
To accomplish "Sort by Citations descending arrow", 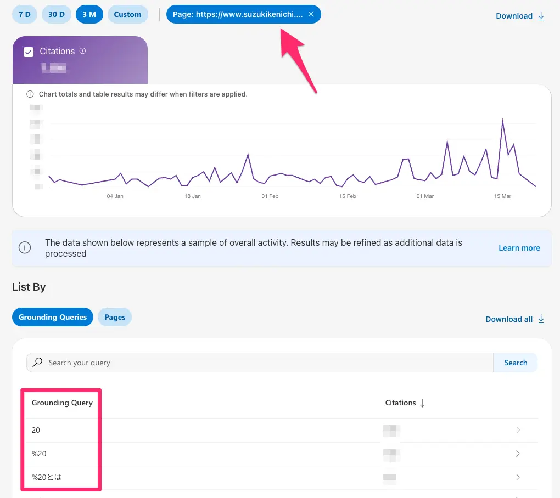I will [422, 403].
